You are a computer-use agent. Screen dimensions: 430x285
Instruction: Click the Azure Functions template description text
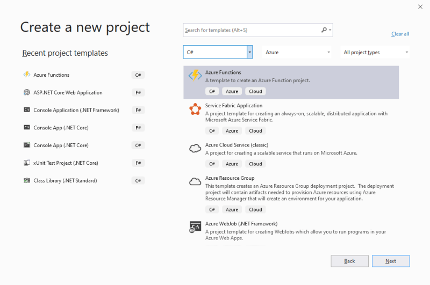[x=257, y=80]
